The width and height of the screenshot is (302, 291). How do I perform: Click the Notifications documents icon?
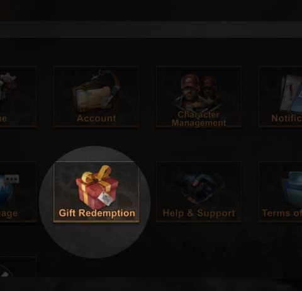point(291,93)
